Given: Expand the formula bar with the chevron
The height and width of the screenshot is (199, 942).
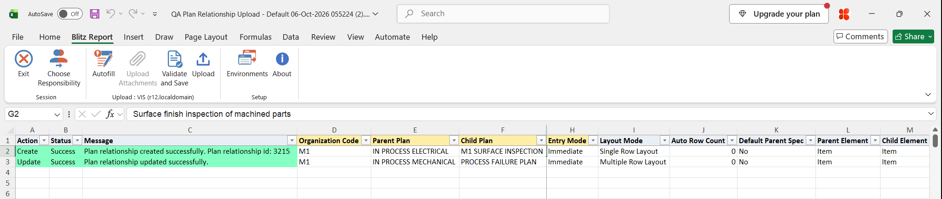Looking at the screenshot, I should 931,114.
